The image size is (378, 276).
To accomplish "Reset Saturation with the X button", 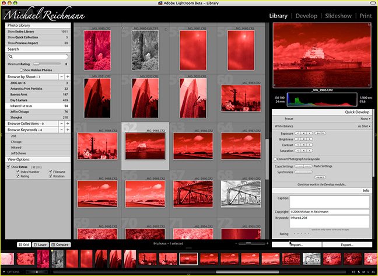I will pyautogui.click(x=304, y=151).
